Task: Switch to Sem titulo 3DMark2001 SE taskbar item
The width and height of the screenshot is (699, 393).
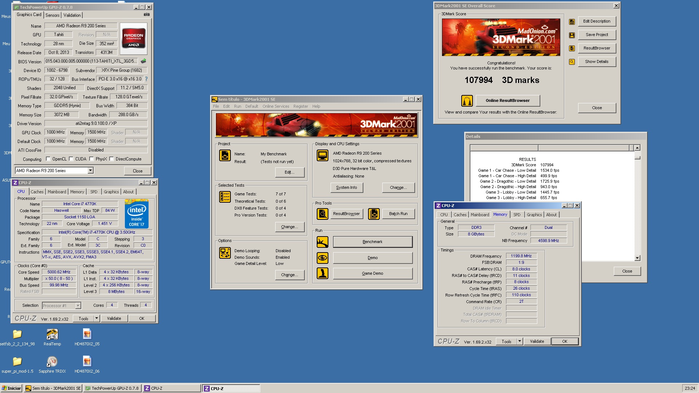Action: point(53,388)
